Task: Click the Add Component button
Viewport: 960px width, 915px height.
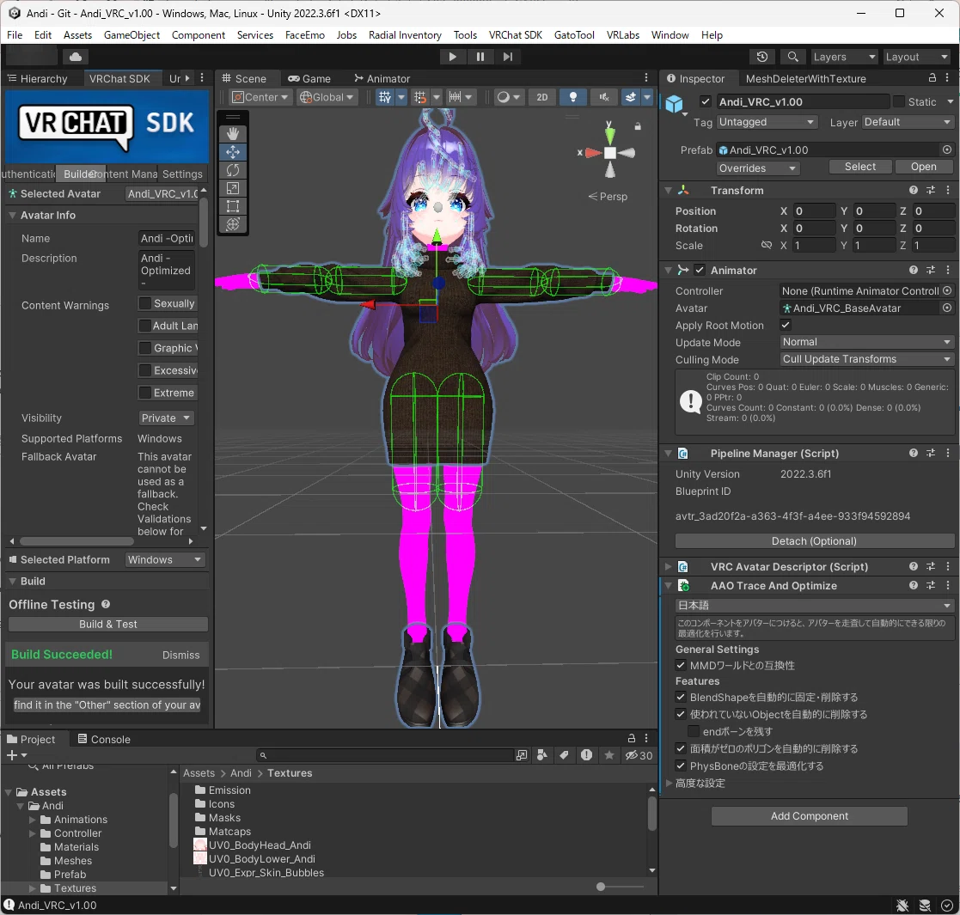Action: pyautogui.click(x=810, y=816)
